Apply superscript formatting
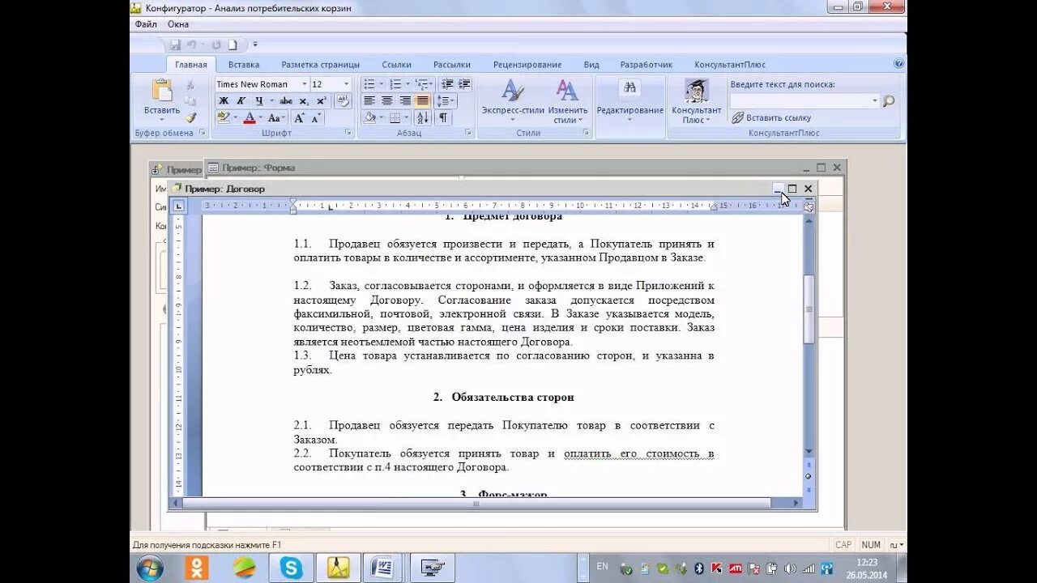This screenshot has height=583, width=1037. point(321,101)
